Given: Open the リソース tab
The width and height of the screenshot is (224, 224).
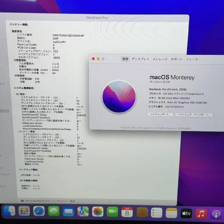Looking at the screenshot, I should 192,59.
